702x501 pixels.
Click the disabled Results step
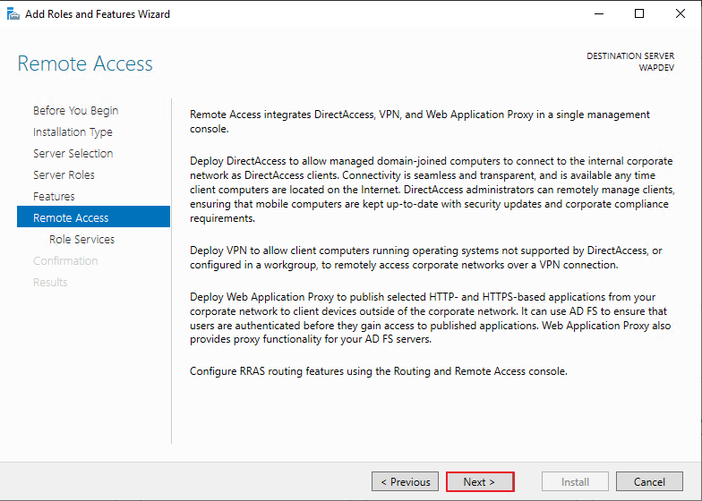coord(50,283)
